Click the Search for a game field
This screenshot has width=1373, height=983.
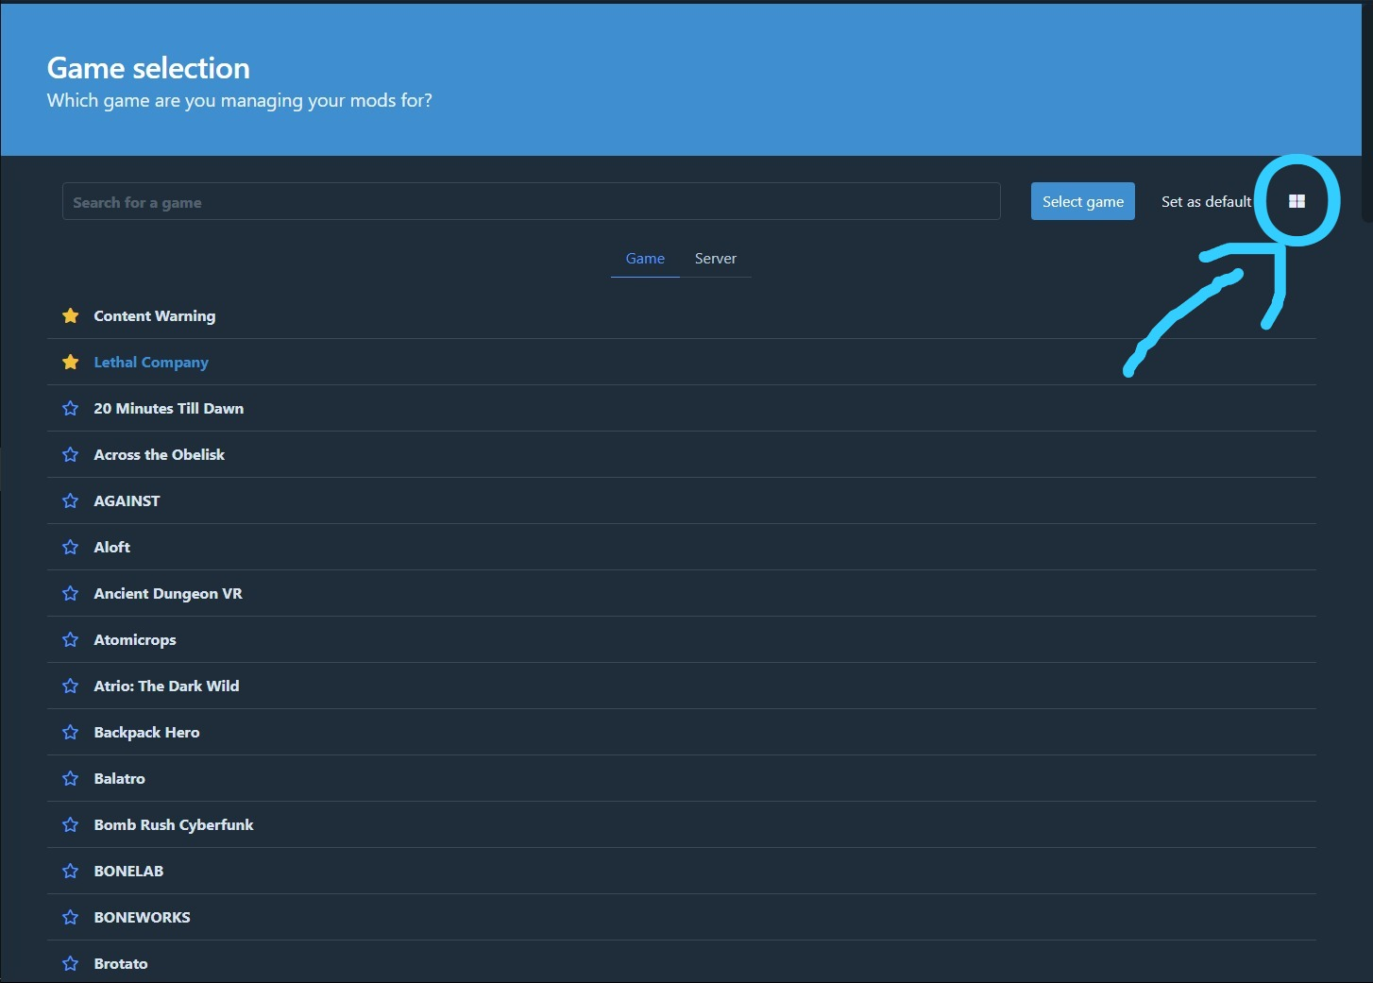(531, 201)
